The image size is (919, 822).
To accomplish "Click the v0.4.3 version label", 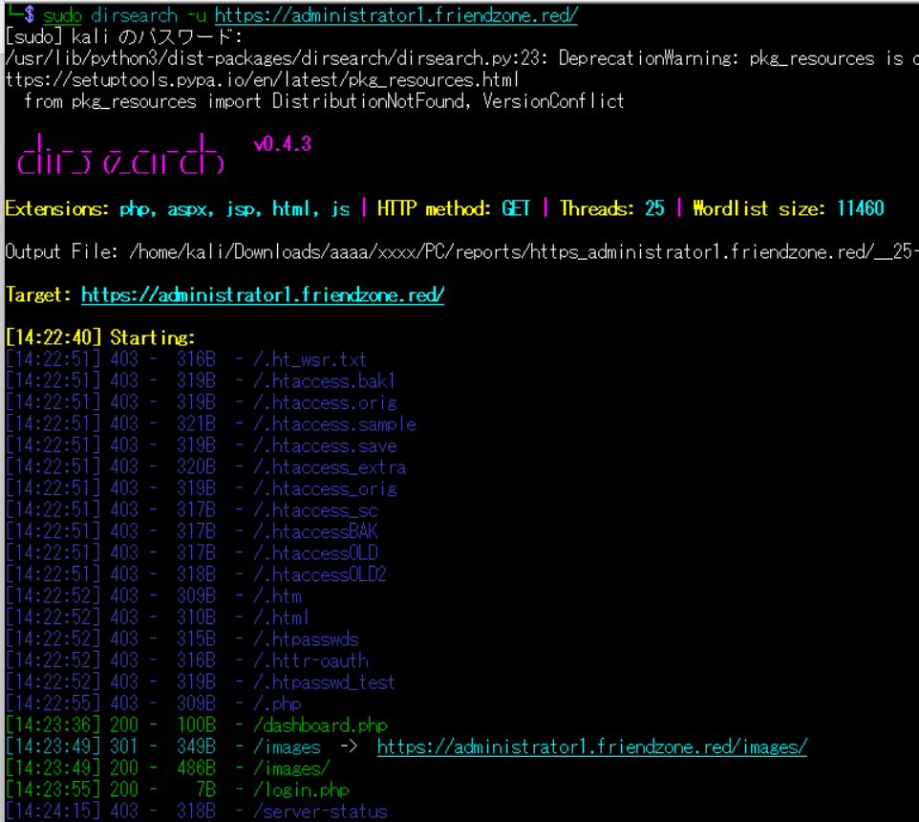I will [x=283, y=144].
